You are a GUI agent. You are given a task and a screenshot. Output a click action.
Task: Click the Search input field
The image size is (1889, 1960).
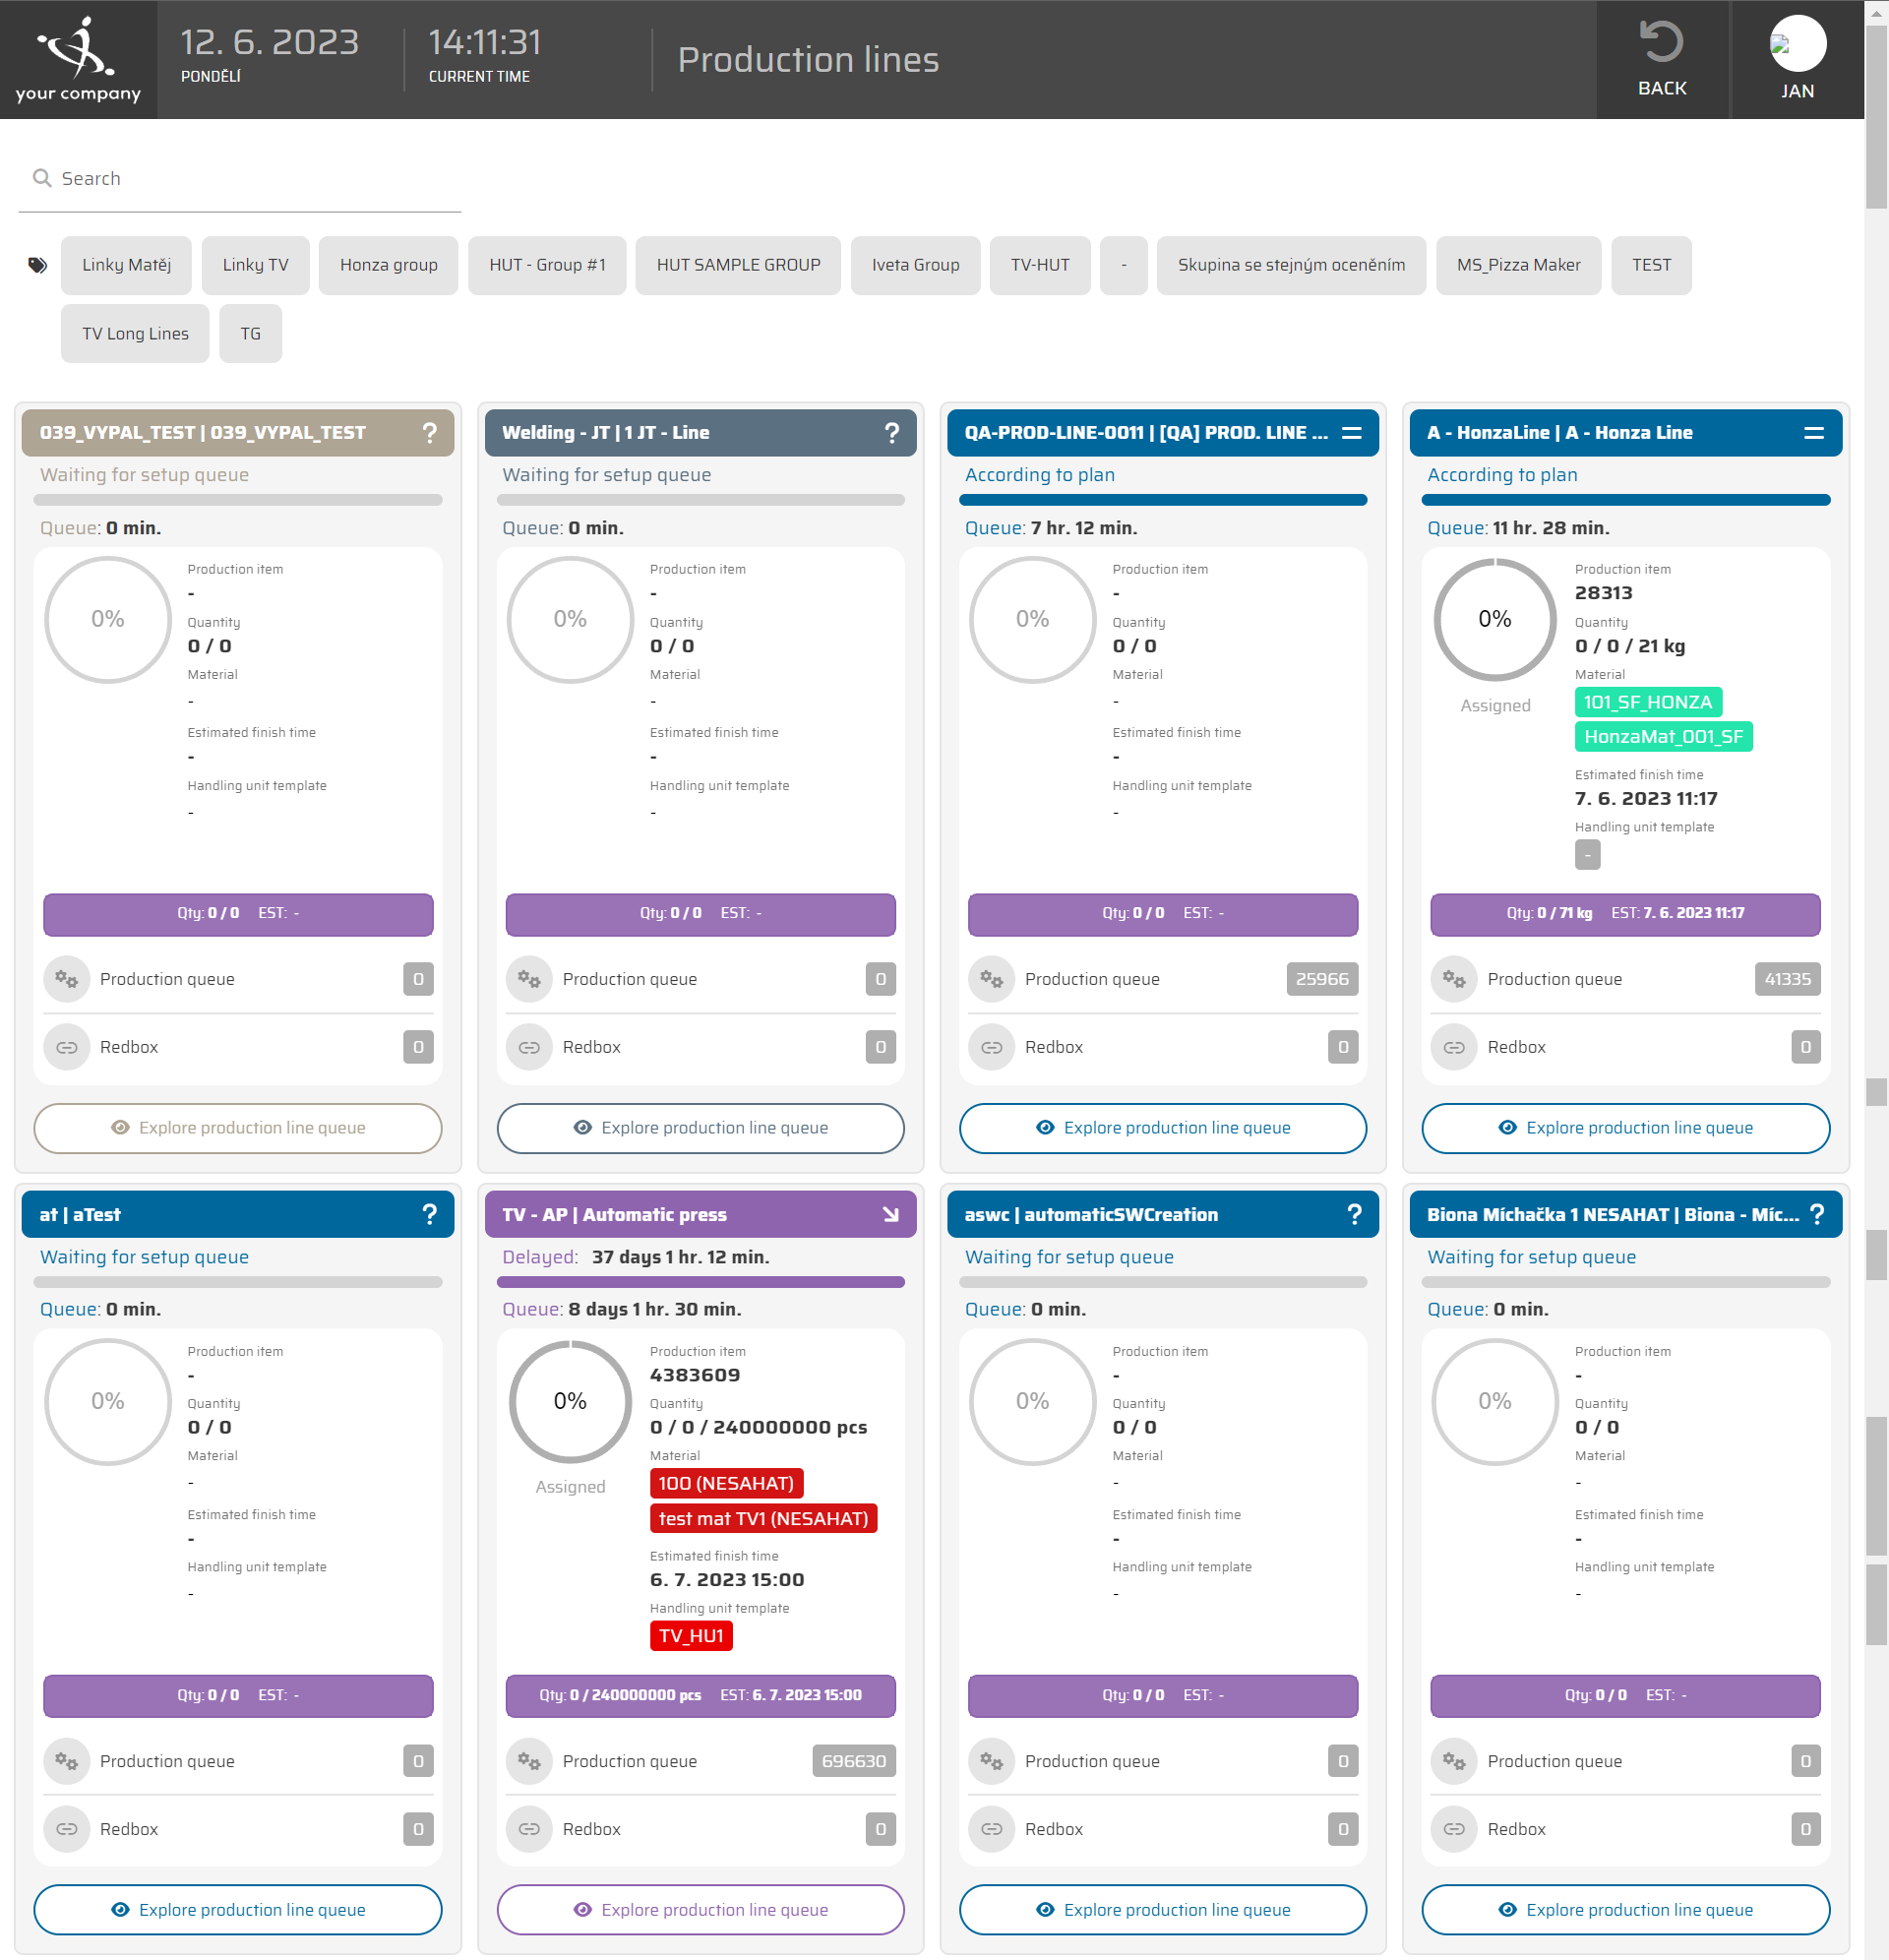(x=240, y=179)
